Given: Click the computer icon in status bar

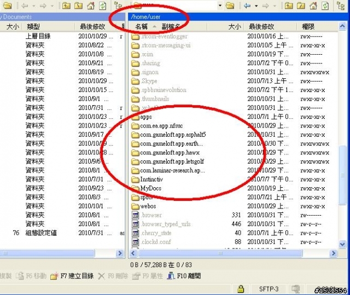Looking at the screenshot, I should pos(296,289).
